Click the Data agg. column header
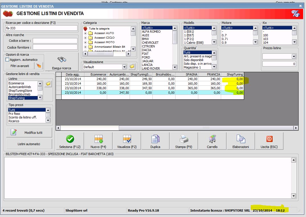The width and height of the screenshot is (306, 217). [x=73, y=74]
